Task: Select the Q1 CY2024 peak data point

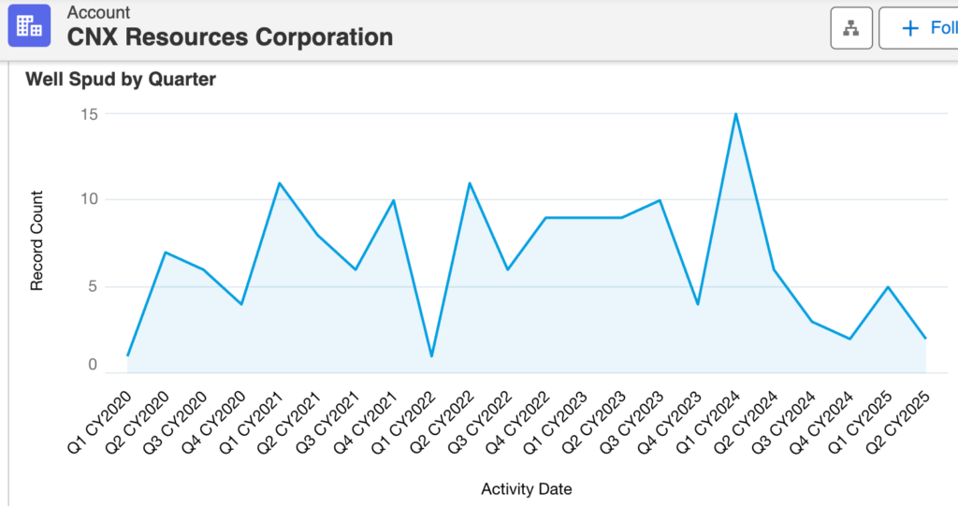Action: click(735, 114)
